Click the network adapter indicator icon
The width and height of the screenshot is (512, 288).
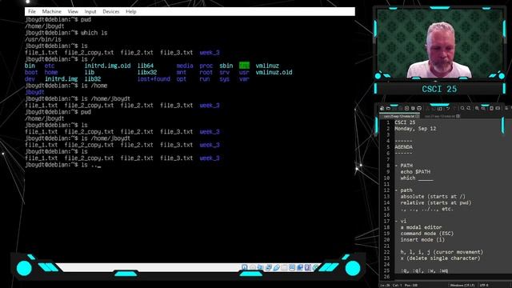[x=269, y=267]
